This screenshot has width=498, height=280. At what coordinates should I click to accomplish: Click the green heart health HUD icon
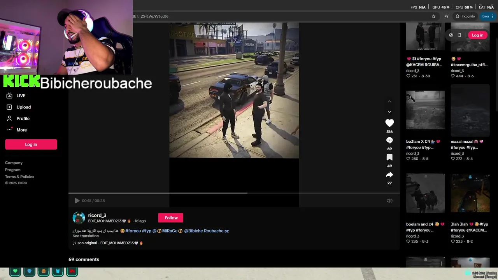[x=15, y=271]
